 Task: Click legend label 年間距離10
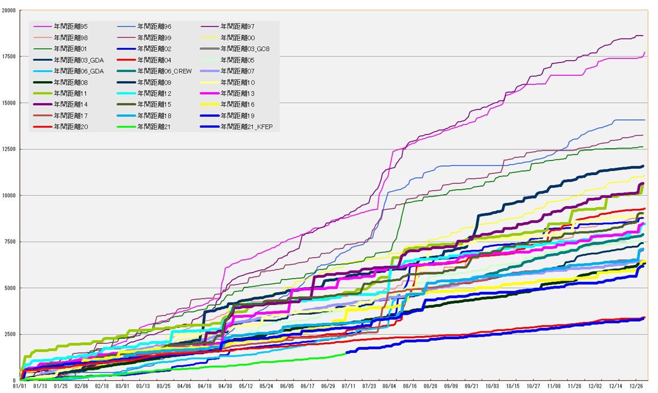tap(237, 82)
